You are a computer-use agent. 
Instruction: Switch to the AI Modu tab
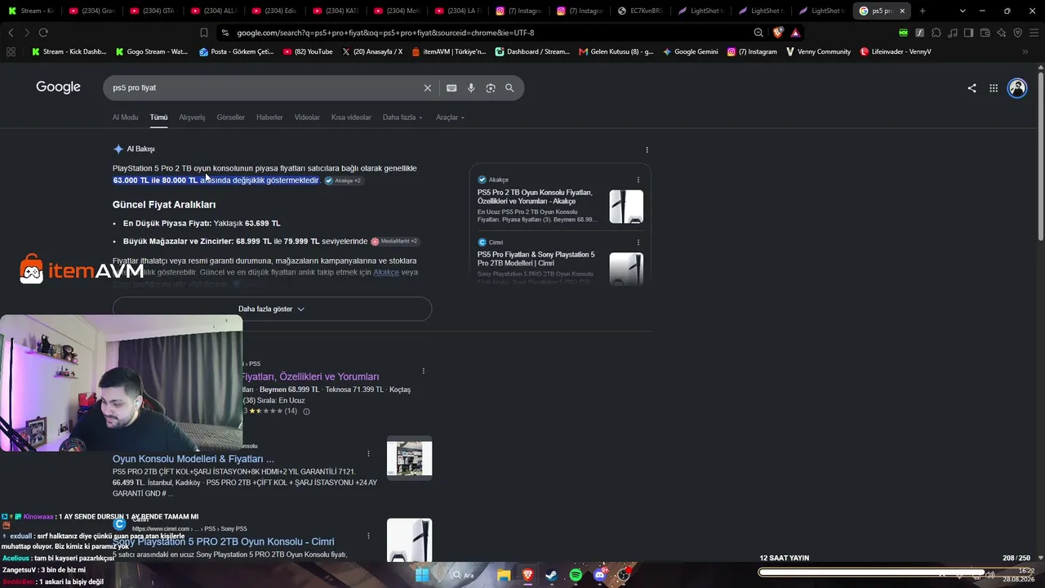125,118
